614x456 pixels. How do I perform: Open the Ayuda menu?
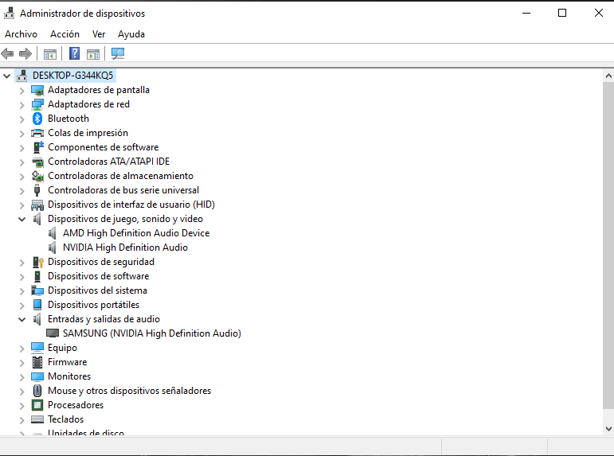pyautogui.click(x=131, y=34)
